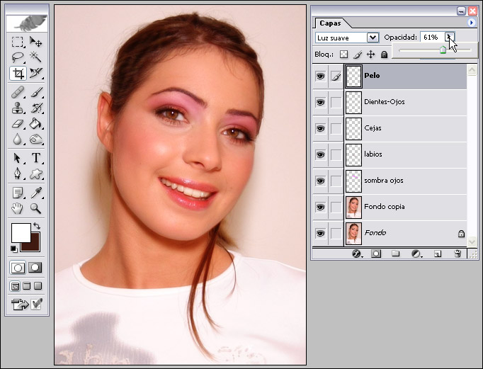Select the Type tool

(x=35, y=158)
